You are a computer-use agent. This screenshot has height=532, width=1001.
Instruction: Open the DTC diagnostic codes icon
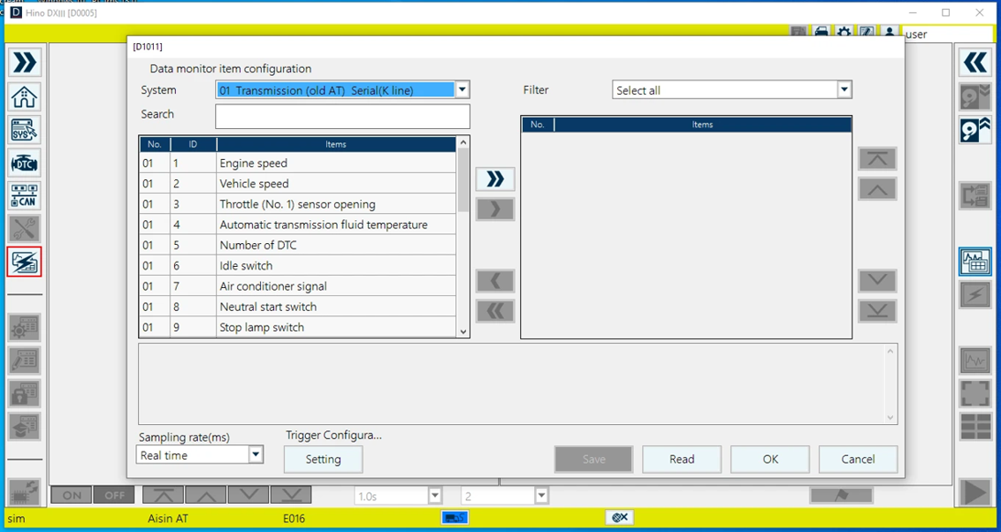coord(24,162)
